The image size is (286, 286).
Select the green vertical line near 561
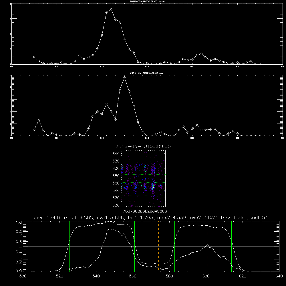[x=134, y=246]
